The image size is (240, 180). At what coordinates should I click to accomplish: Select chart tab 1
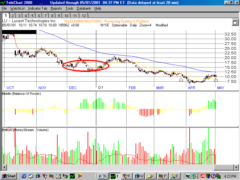(6, 16)
